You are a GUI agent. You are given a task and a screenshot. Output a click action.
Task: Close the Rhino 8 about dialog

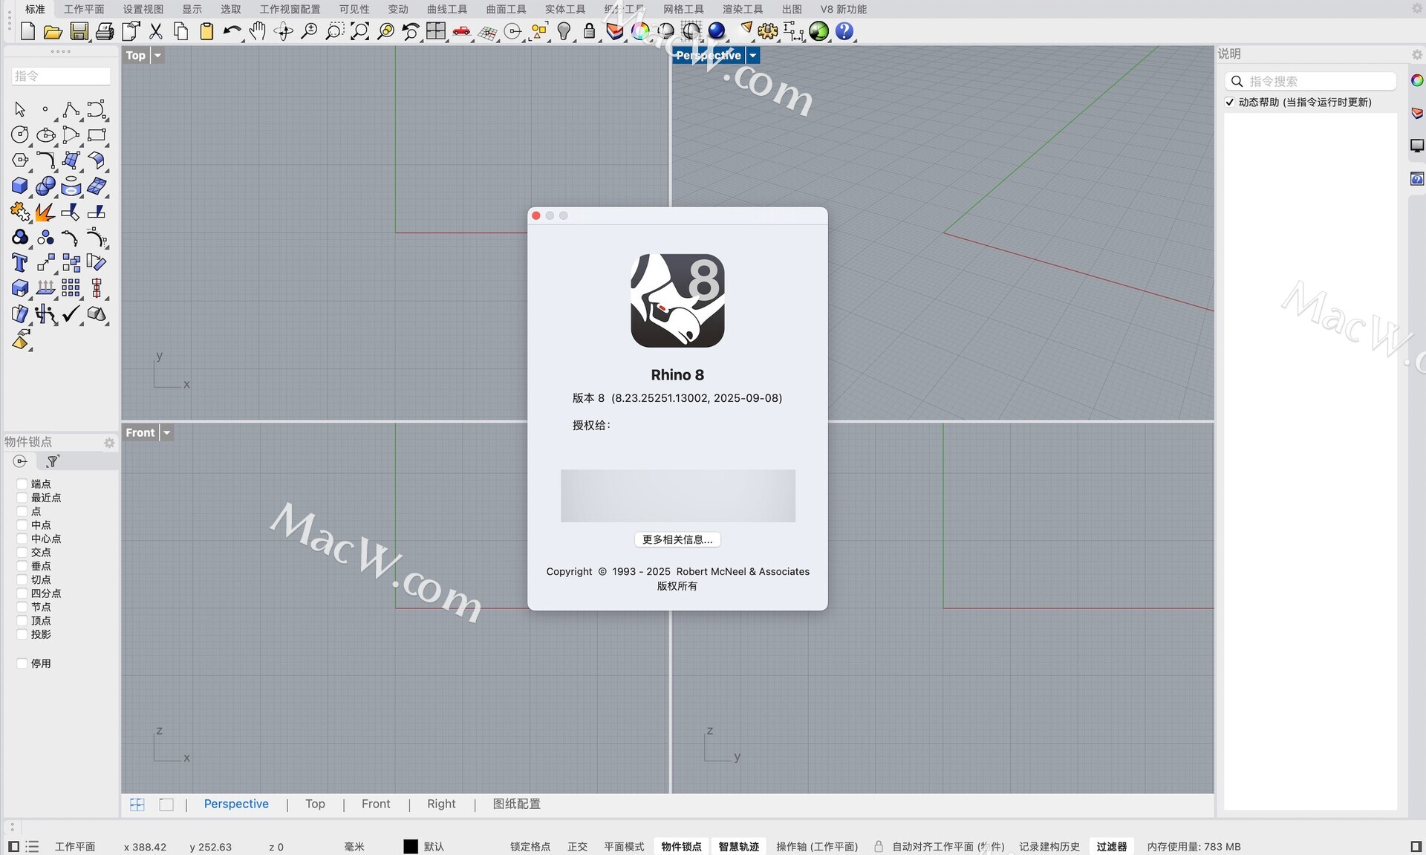click(536, 216)
